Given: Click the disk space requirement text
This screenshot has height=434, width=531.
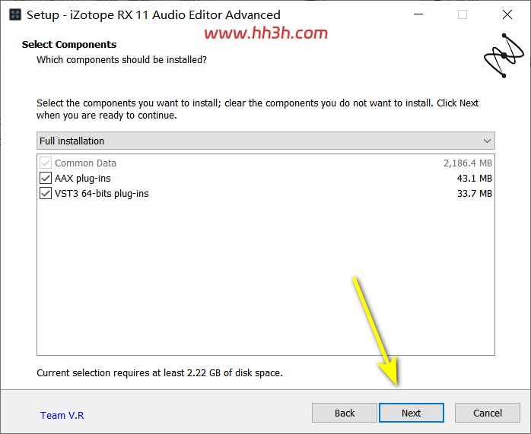Looking at the screenshot, I should 160,372.
